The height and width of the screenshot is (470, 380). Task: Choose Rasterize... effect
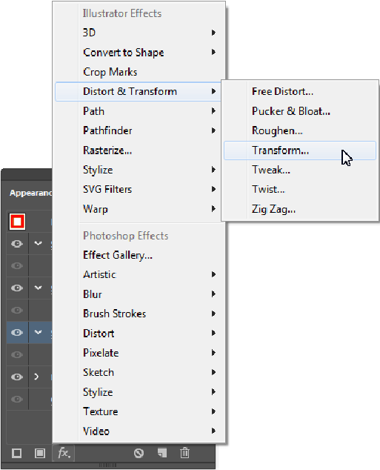click(x=139, y=150)
